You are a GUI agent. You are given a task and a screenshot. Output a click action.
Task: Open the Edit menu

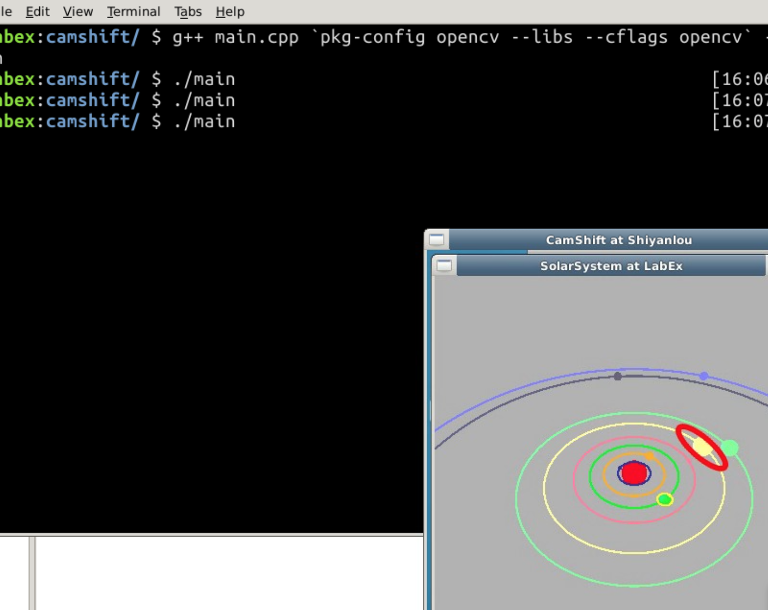pos(37,12)
